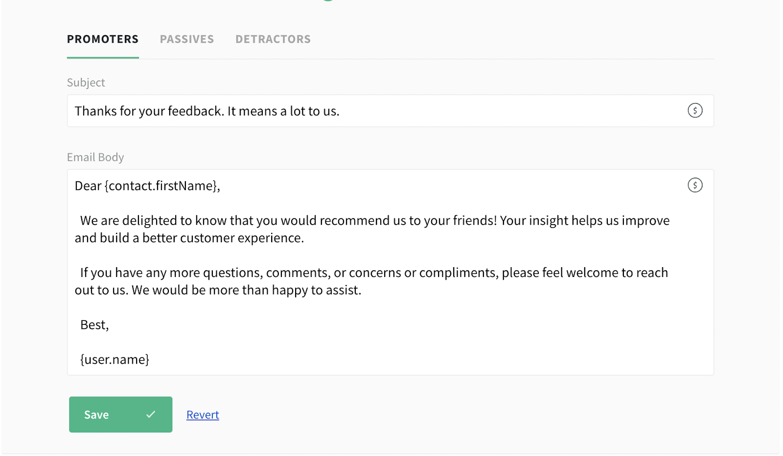The image size is (783, 456).
Task: Click the {contact.firstName} placeholder in the body
Action: click(161, 186)
